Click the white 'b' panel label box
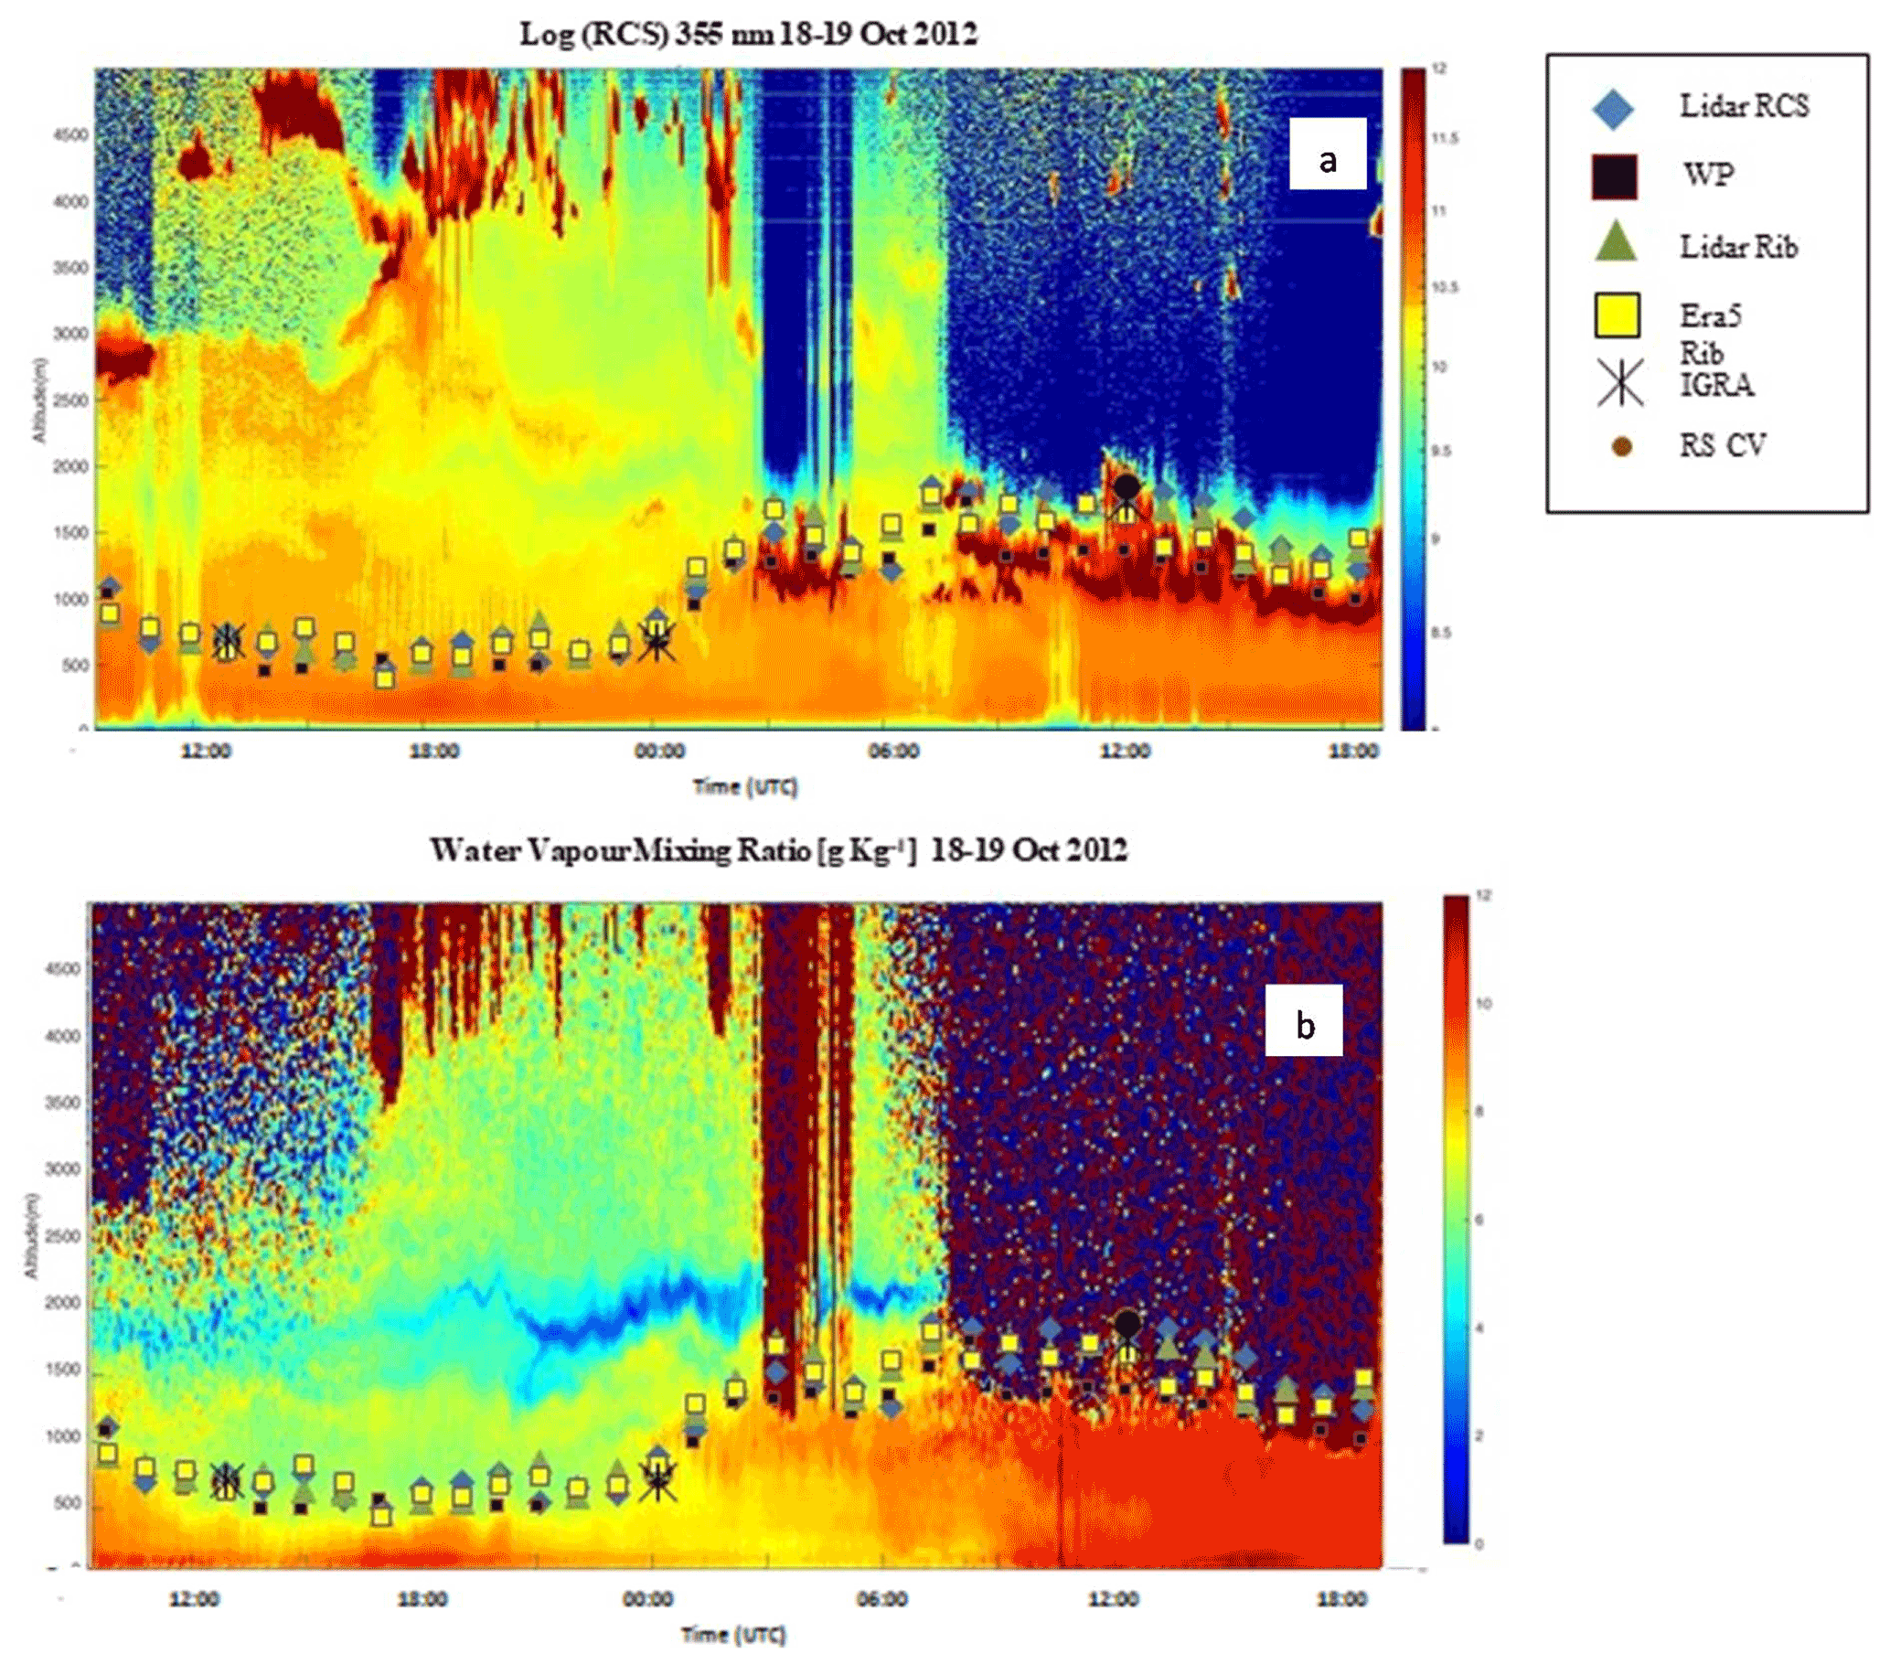Image resolution: width=1890 pixels, height=1664 pixels. click(x=1304, y=1019)
